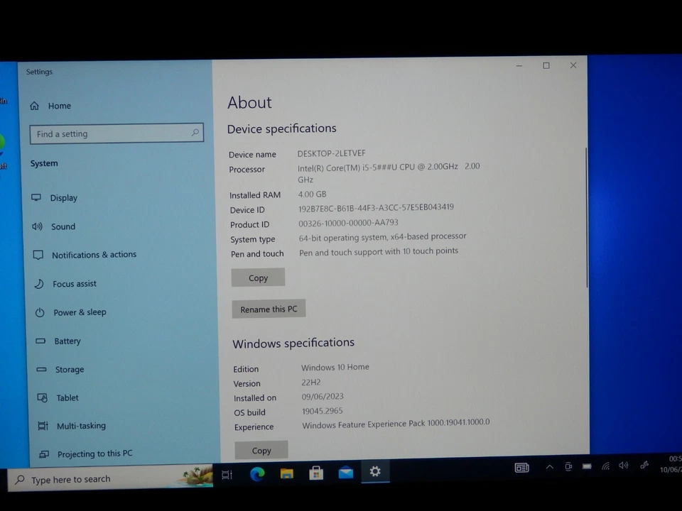Open Notifications & actions settings
Image resolution: width=682 pixels, height=511 pixels.
click(94, 254)
